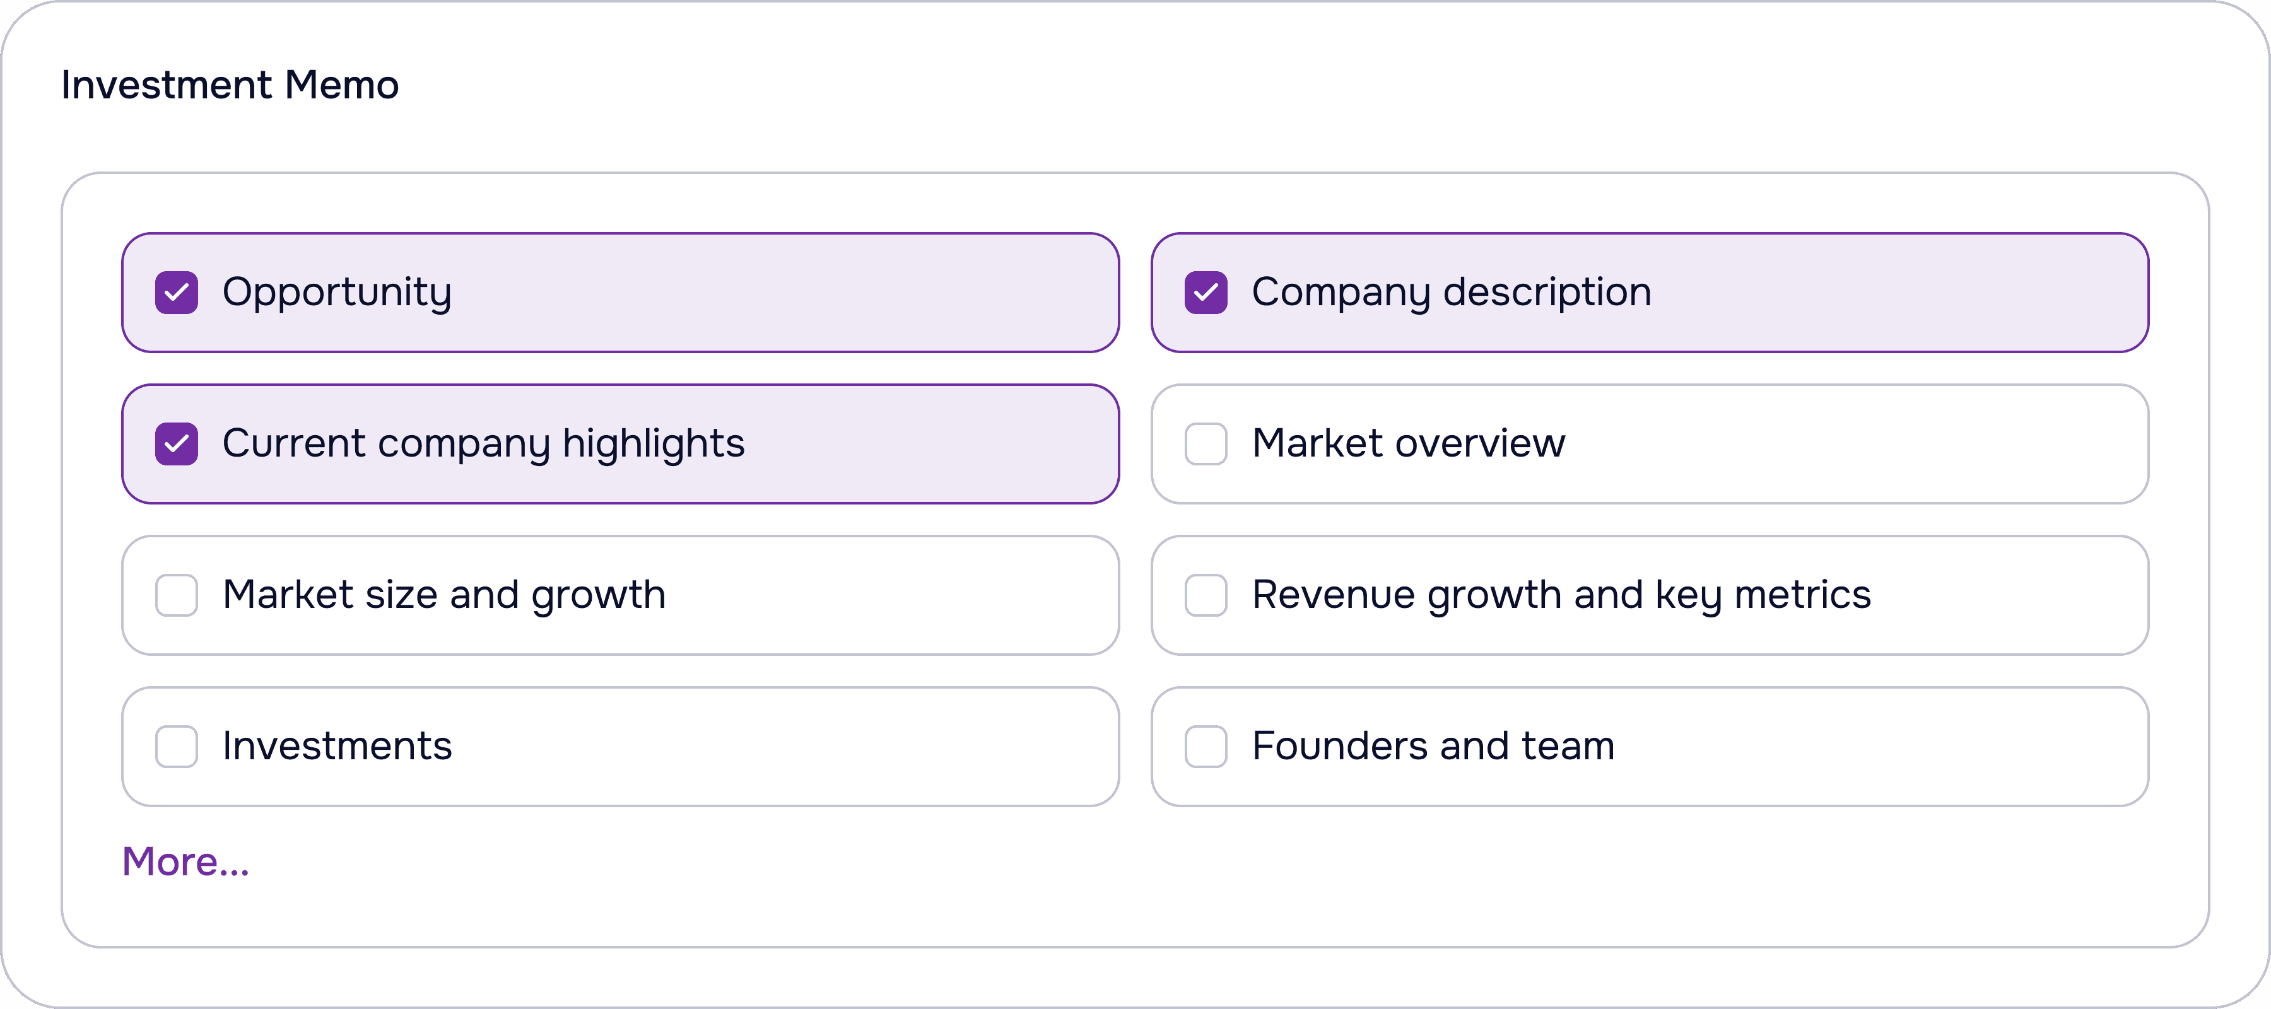This screenshot has height=1009, width=2271.
Task: Check the Market overview checkbox
Action: pos(1205,444)
